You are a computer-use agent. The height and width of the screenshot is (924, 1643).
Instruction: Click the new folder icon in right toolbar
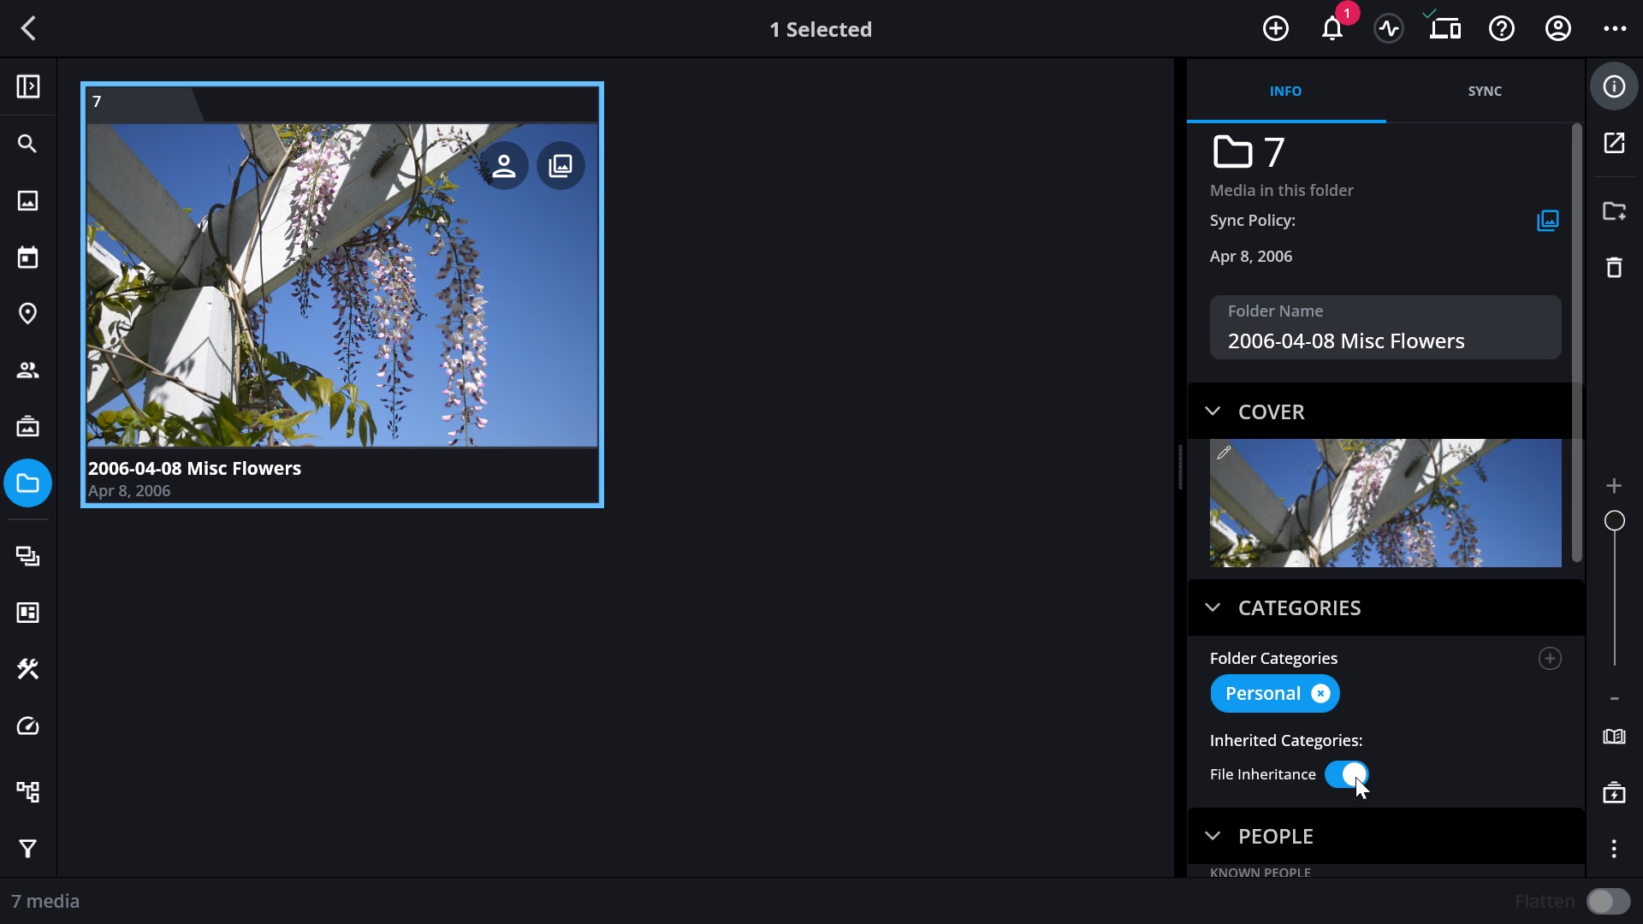pyautogui.click(x=1614, y=211)
